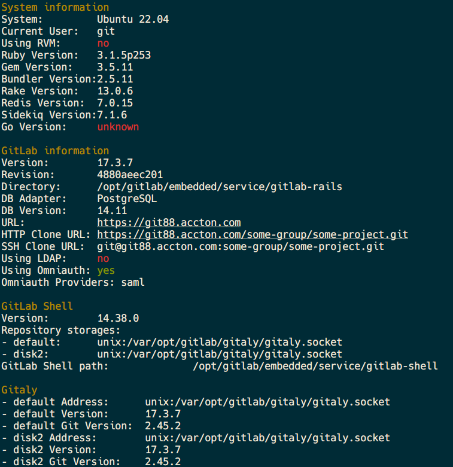
Task: Click the GitLab Shell heading
Action: (x=37, y=306)
